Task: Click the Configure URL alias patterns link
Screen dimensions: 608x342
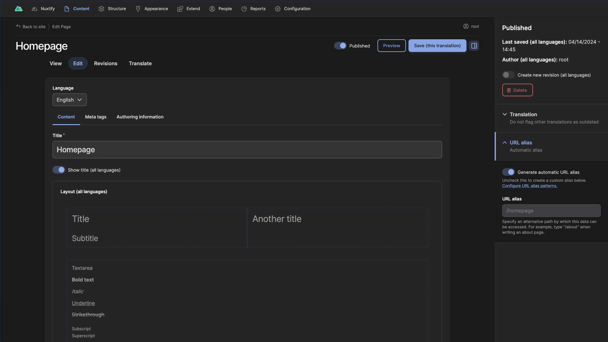Action: click(x=529, y=185)
